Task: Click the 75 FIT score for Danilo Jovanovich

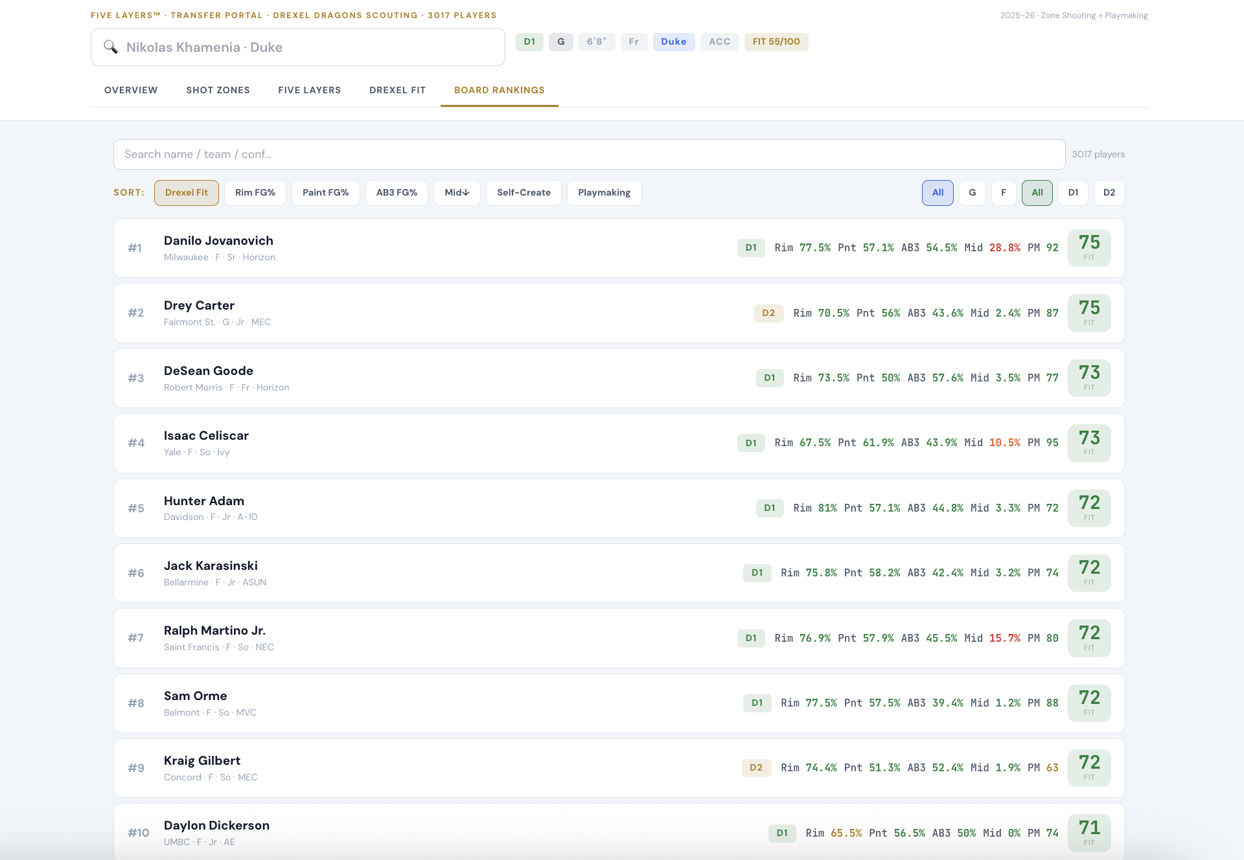Action: pyautogui.click(x=1089, y=248)
